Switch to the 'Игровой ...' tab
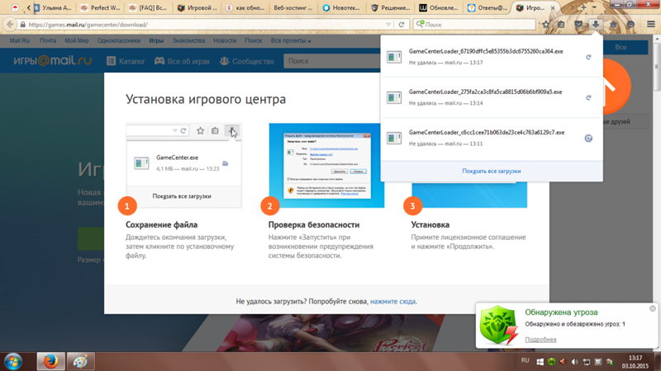Viewport: 661px width, 371px height. coord(197,7)
